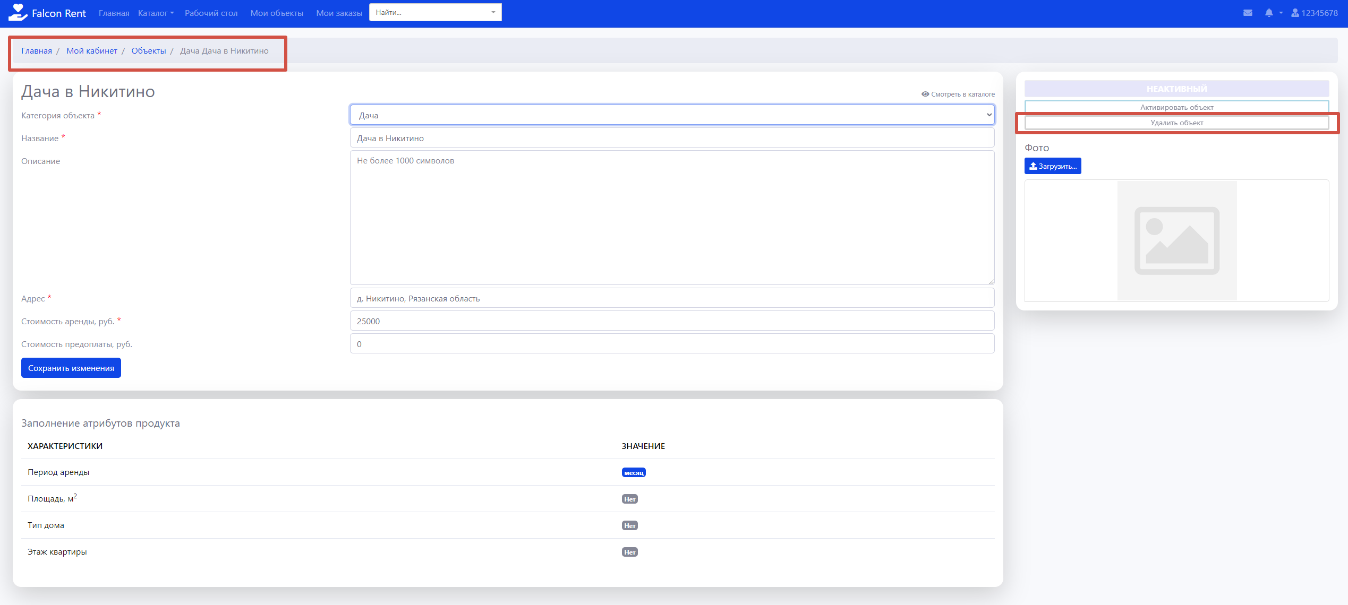Open messages via envelope icon
This screenshot has width=1348, height=605.
pyautogui.click(x=1248, y=13)
